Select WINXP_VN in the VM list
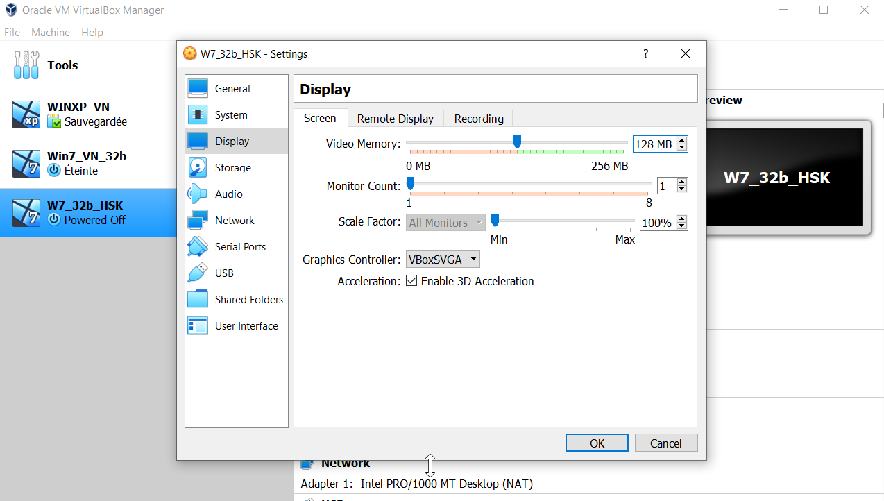This screenshot has height=501, width=884. click(x=88, y=114)
